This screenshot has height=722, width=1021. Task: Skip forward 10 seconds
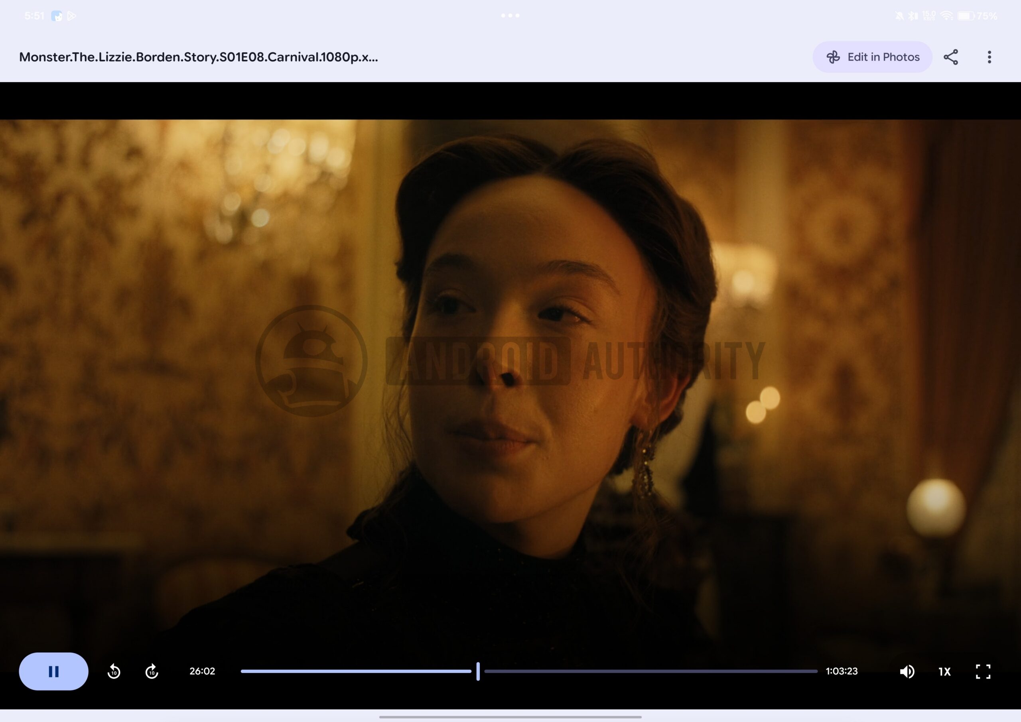[x=152, y=671]
